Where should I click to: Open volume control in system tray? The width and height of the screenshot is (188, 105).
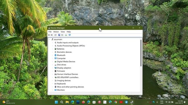(x=169, y=102)
